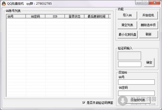Click the 登录状态 column header
This screenshot has height=110, width=162.
(75, 16)
